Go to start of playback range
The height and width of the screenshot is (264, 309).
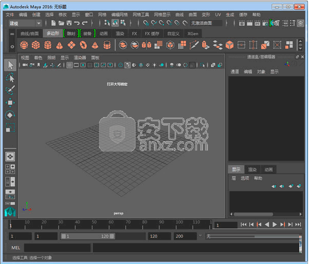(244, 224)
